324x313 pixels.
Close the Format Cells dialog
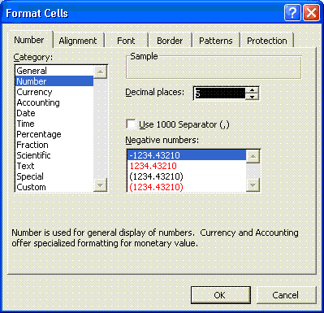click(x=311, y=13)
